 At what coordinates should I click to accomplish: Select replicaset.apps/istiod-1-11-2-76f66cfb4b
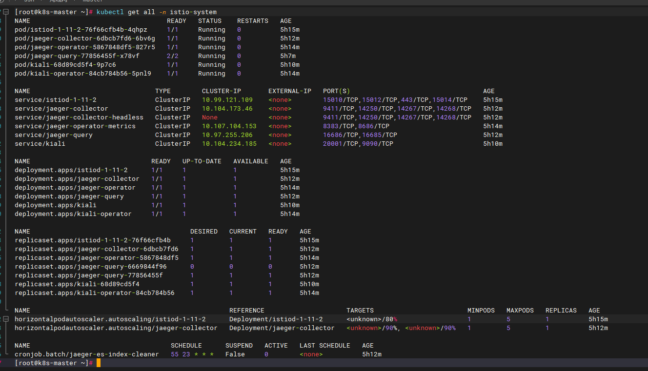[93, 240]
